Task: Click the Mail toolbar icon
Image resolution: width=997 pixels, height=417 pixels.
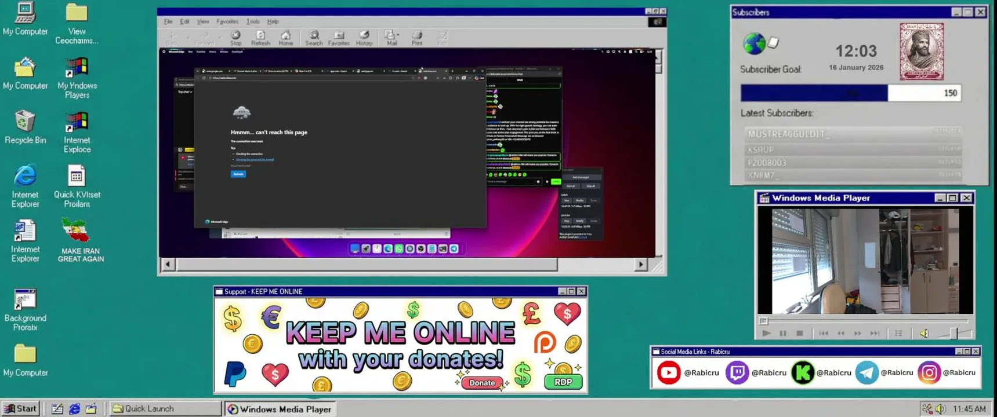Action: click(x=390, y=38)
